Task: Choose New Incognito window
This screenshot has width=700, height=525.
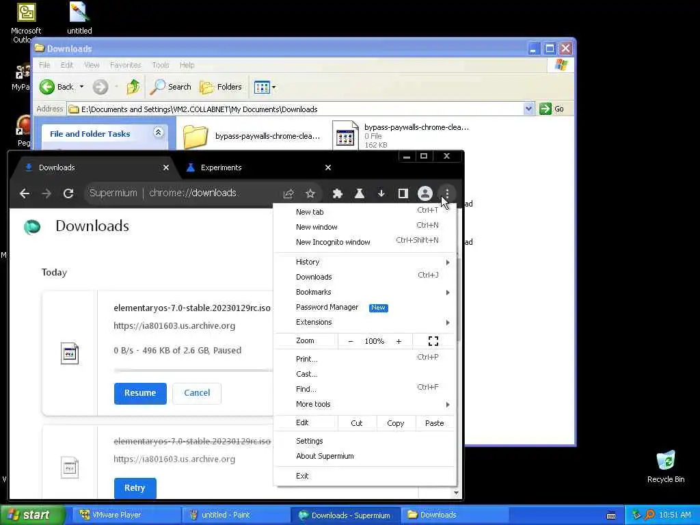Action: 365,242
